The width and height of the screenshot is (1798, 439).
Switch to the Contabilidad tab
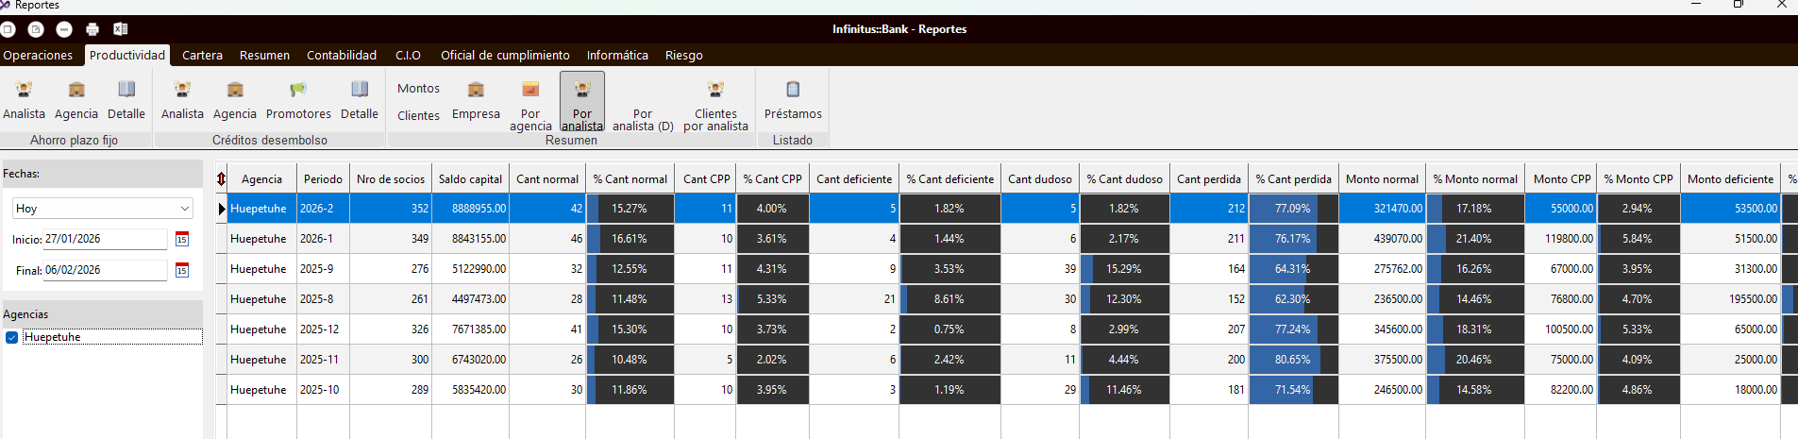pos(342,56)
